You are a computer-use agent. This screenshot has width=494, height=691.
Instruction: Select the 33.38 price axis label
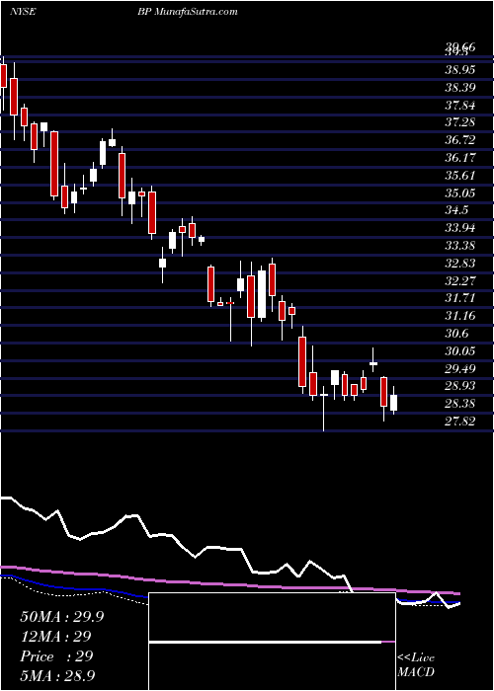(459, 246)
